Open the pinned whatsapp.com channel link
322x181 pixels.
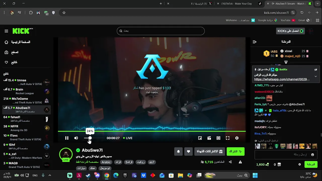point(282,79)
